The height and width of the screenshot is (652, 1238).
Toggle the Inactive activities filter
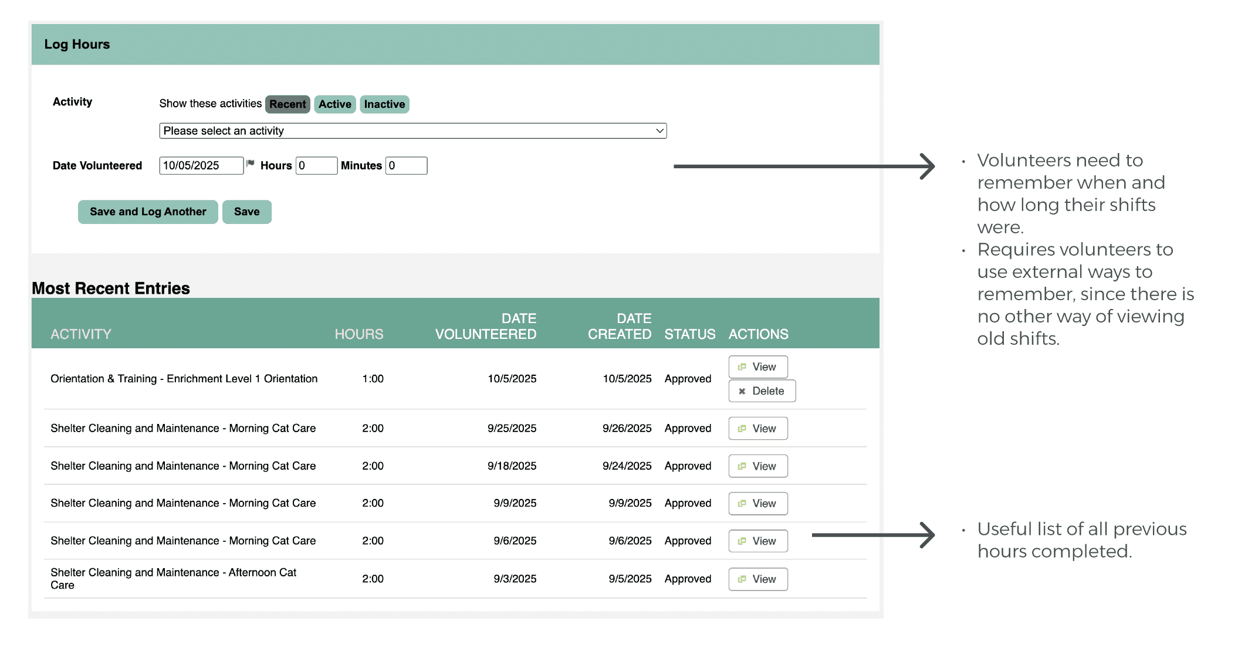[384, 104]
